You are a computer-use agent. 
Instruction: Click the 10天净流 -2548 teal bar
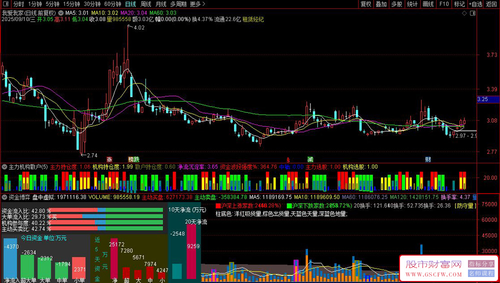[x=177, y=271]
